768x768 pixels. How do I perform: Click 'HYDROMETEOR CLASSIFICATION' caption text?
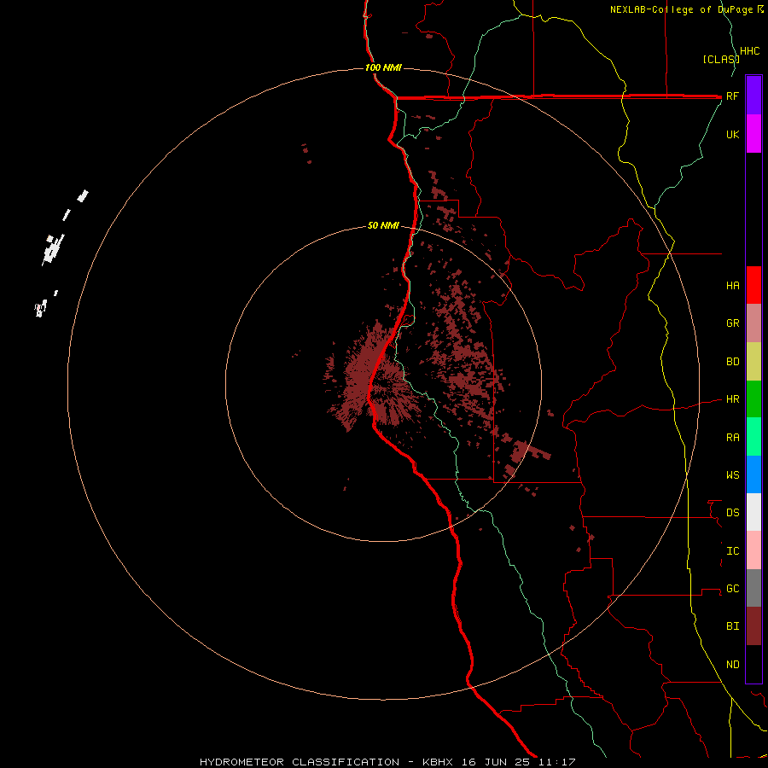click(x=300, y=762)
